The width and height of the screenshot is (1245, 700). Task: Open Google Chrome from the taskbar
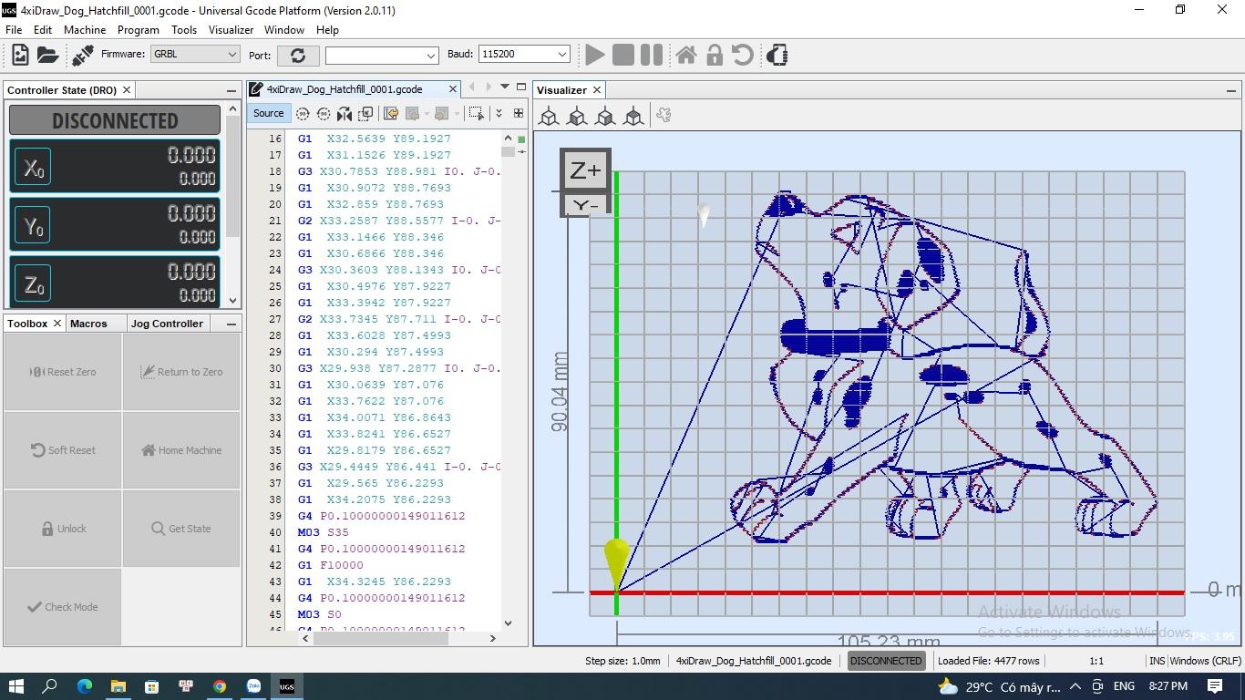[x=220, y=686]
